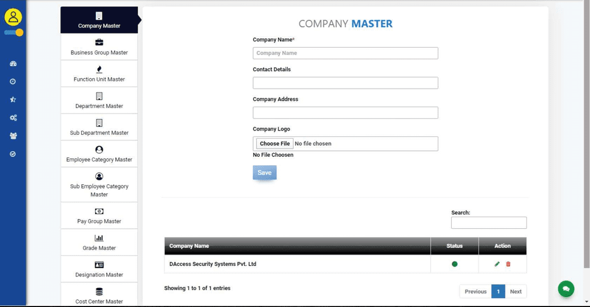The image size is (590, 307).
Task: Delete DAccess Security Systems using the trash icon
Action: point(508,264)
